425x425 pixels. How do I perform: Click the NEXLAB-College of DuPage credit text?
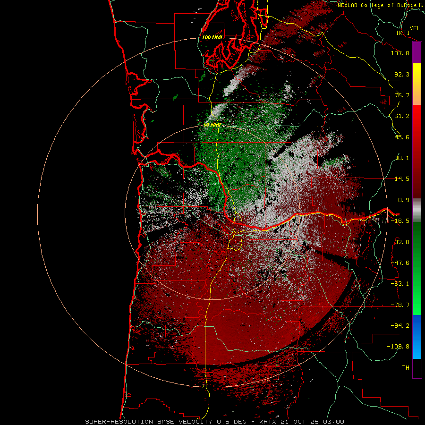[x=381, y=5]
